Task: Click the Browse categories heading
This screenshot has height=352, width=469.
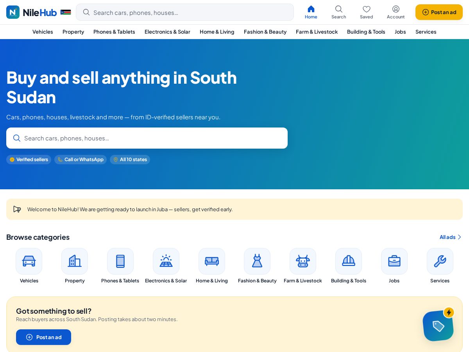Action: click(38, 237)
